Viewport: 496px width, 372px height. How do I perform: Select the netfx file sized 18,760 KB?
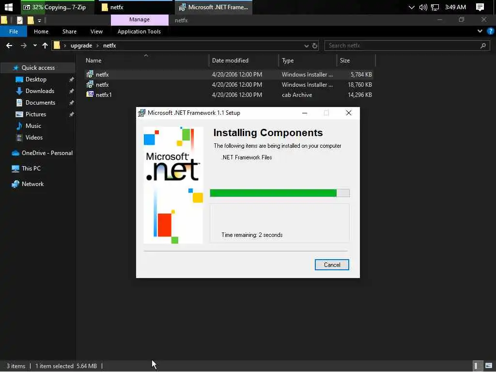(229, 84)
